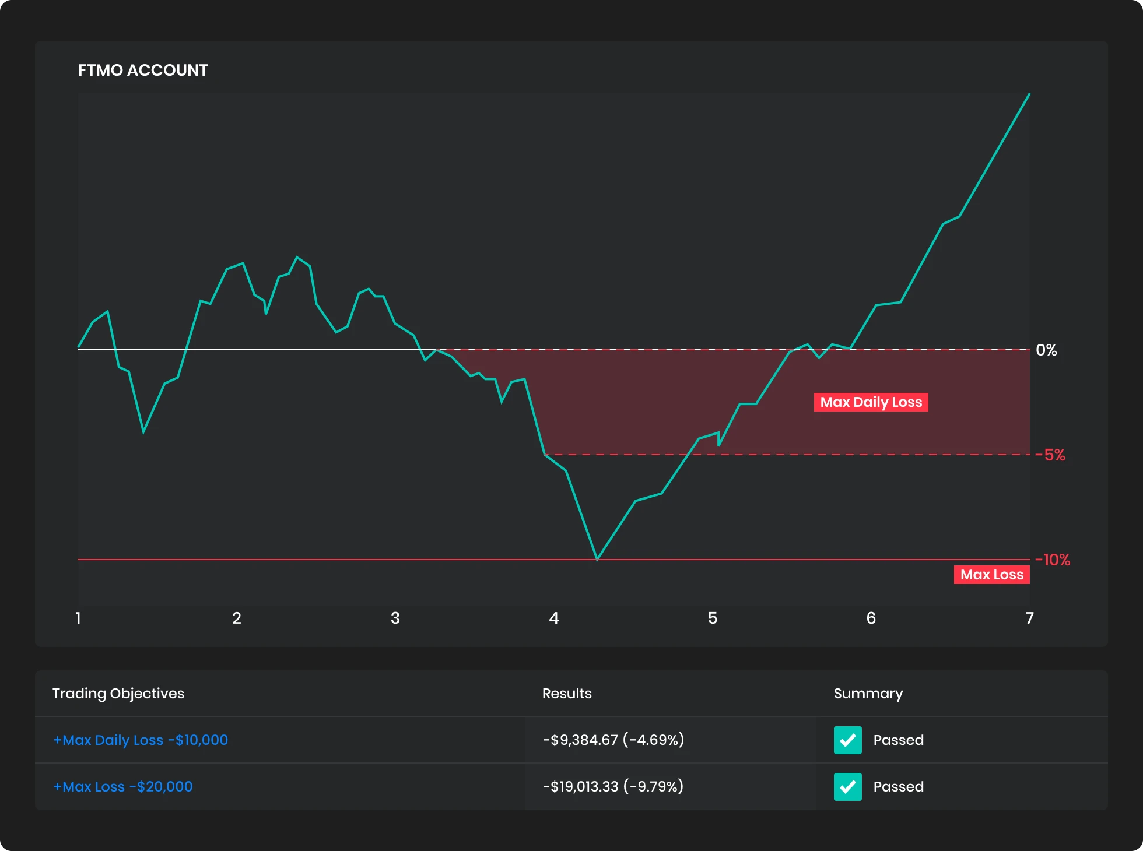Click the Max Daily Loss passed checkmark

click(x=847, y=740)
